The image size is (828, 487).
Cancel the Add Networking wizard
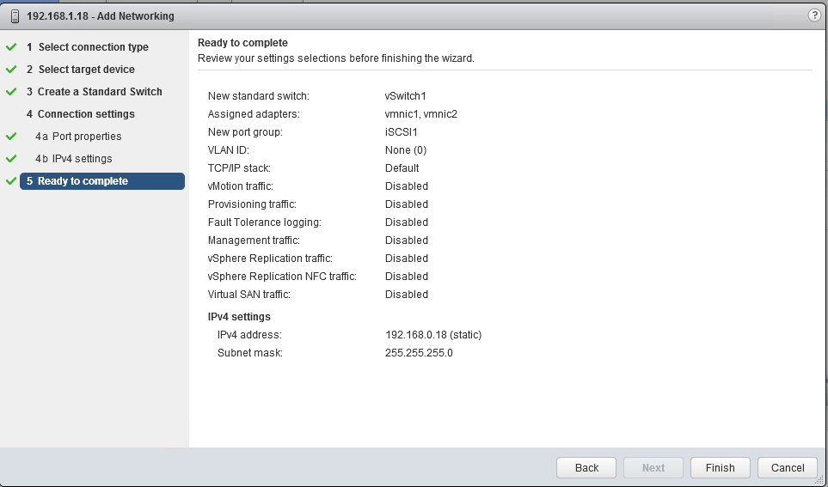point(788,468)
